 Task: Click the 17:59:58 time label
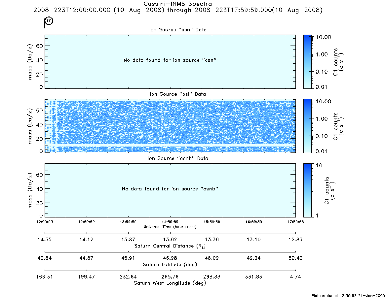point(295,222)
